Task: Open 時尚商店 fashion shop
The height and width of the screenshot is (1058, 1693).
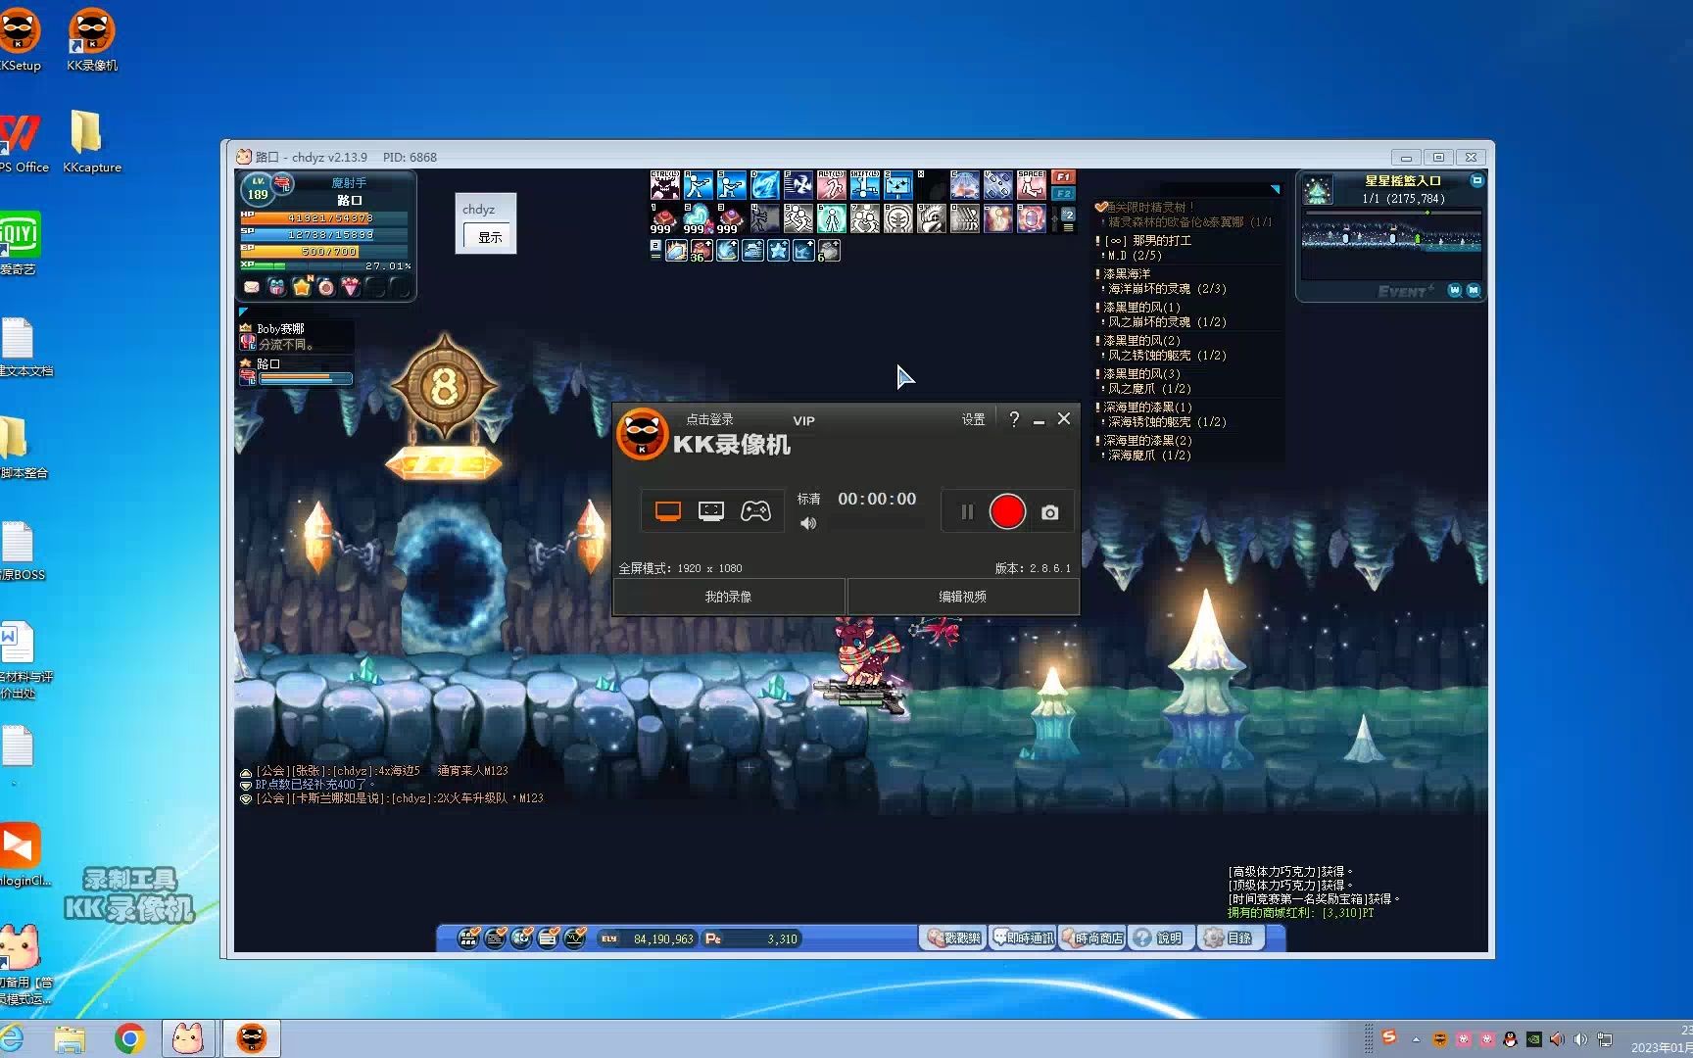Action: [x=1091, y=938]
